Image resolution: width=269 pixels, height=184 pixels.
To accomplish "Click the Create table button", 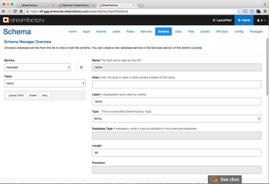I will point(33,96).
